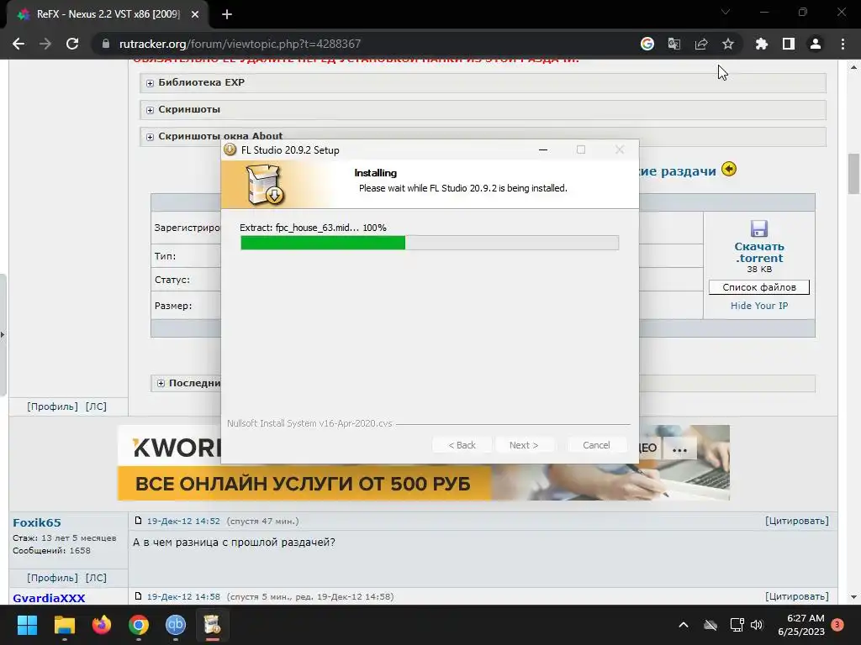The height and width of the screenshot is (645, 861).
Task: Select the ReFX Nexus browser tab
Action: [x=108, y=14]
